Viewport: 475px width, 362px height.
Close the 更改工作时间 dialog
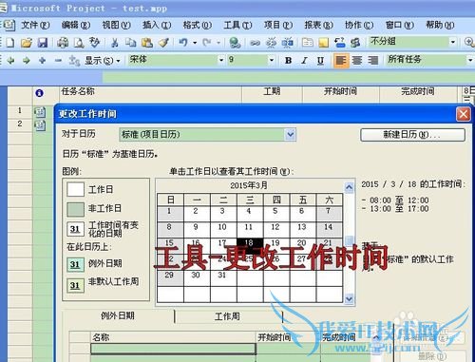point(464,114)
